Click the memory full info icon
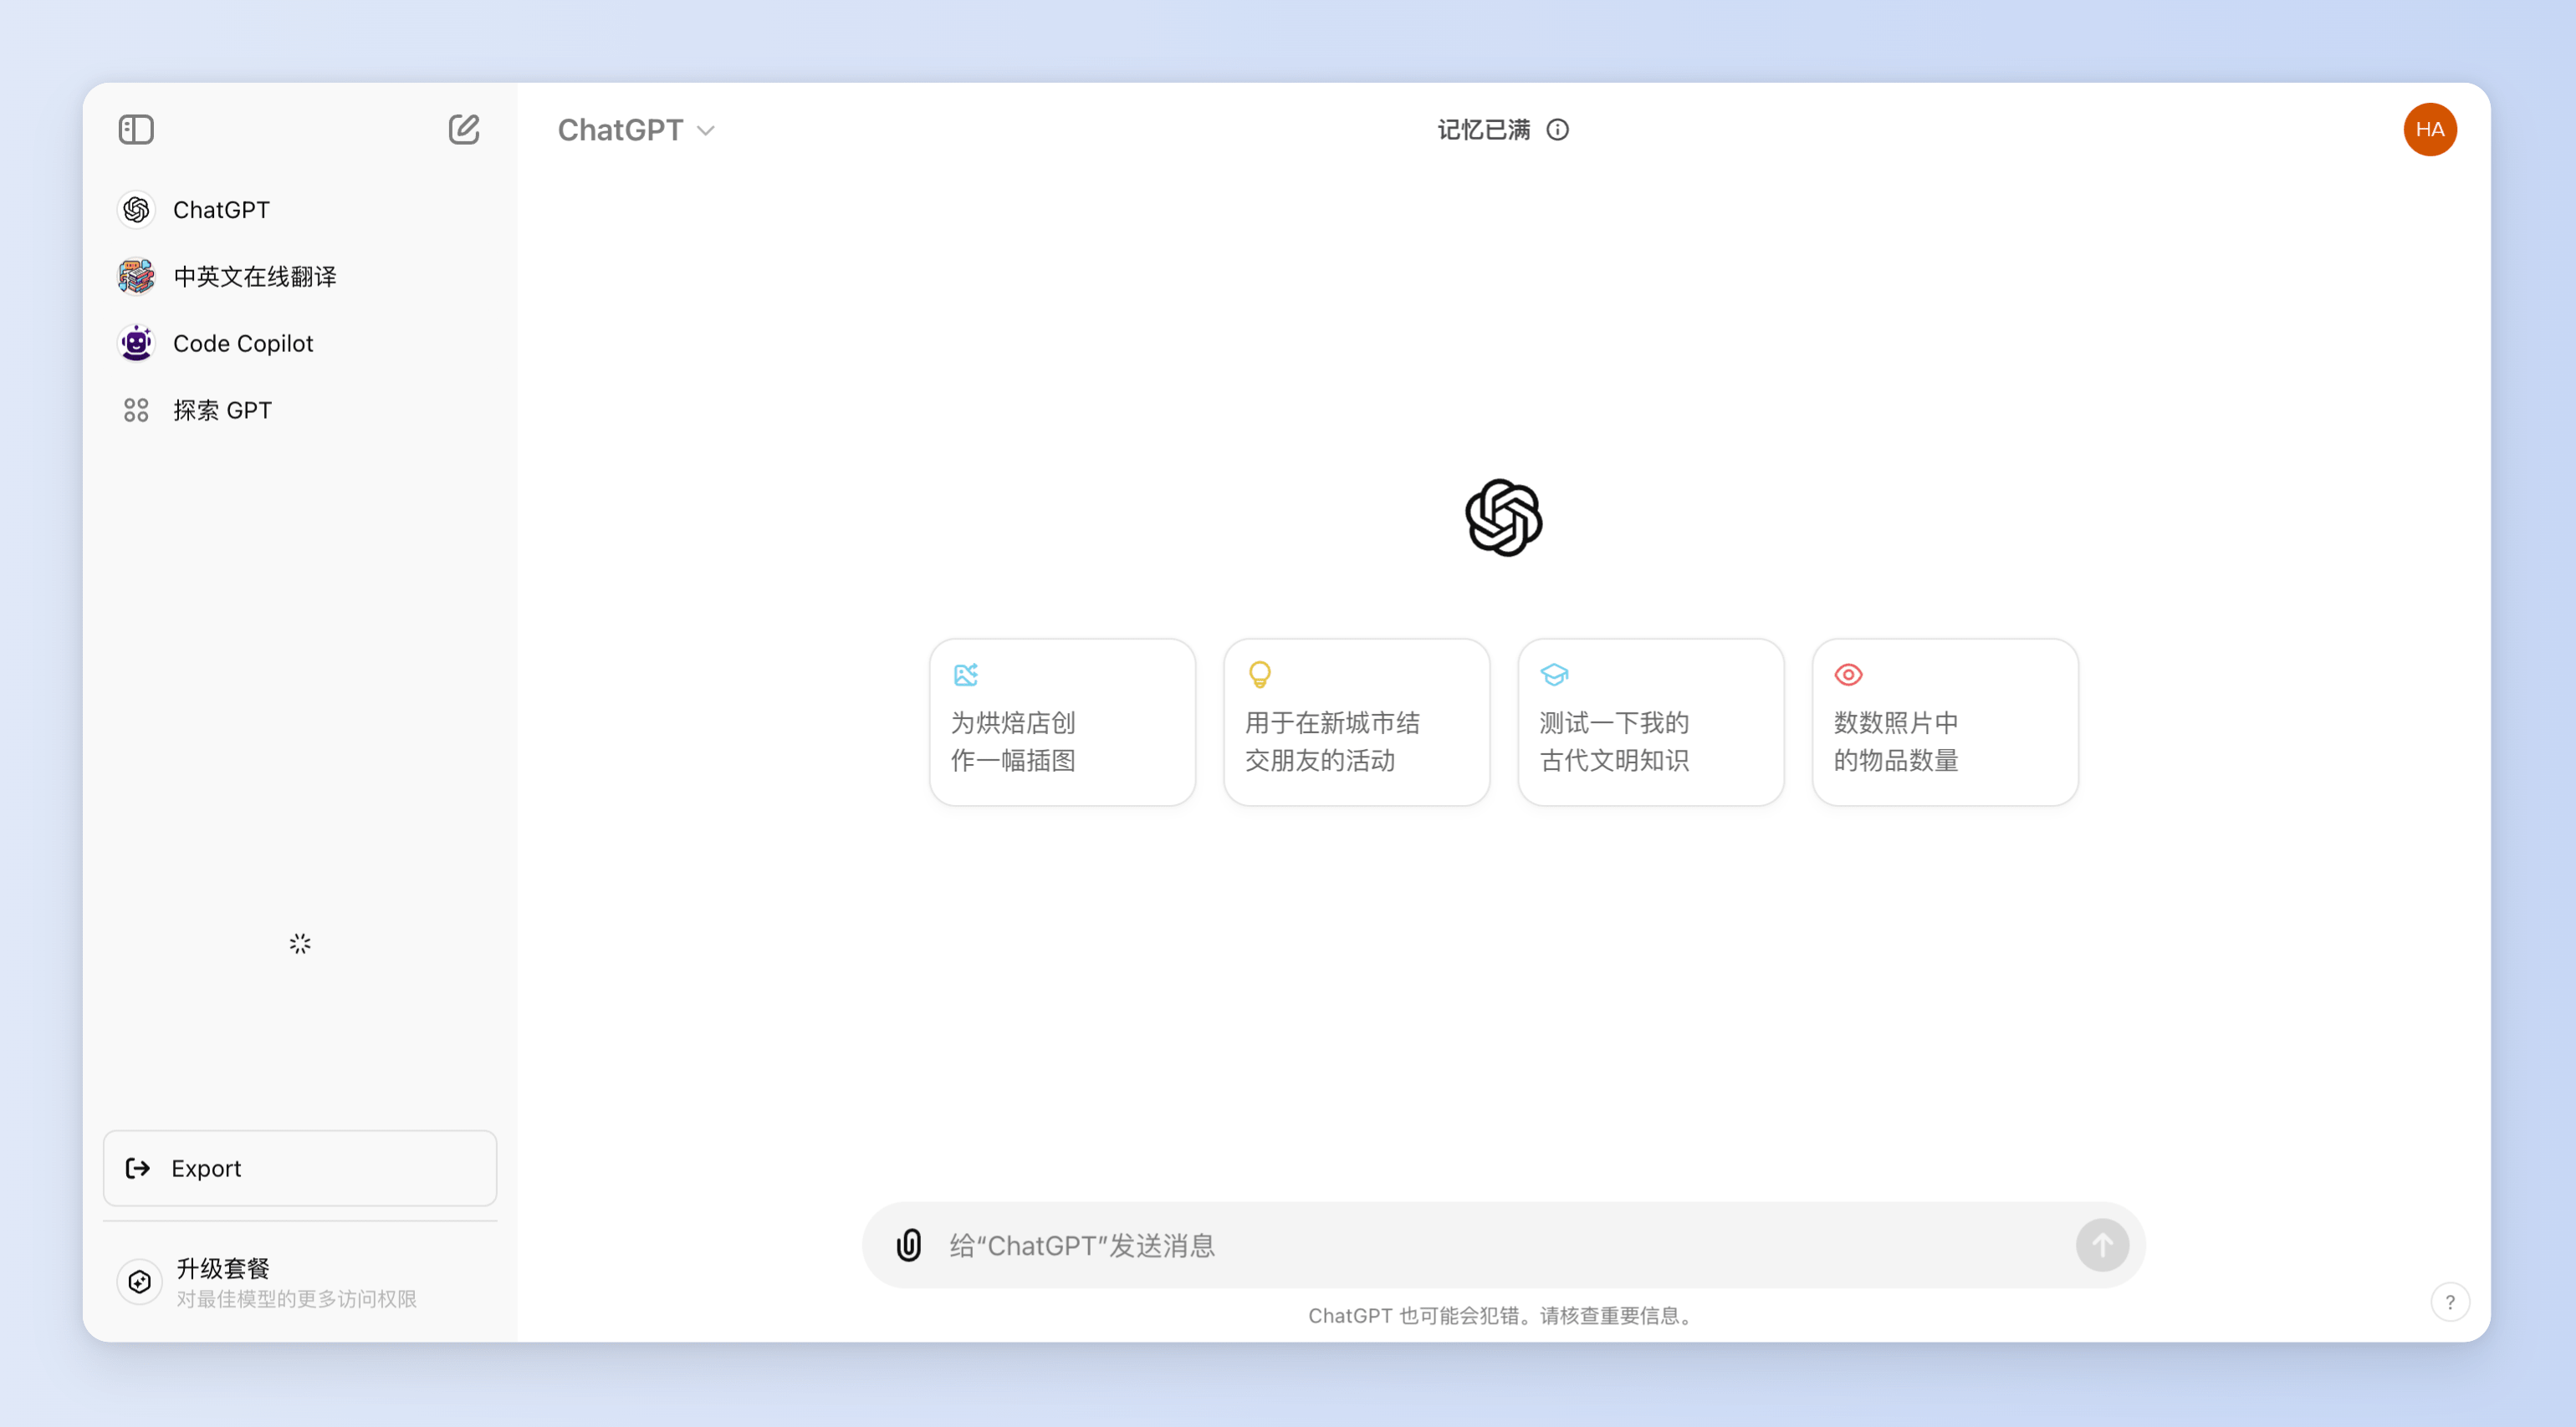The height and width of the screenshot is (1427, 2576). (x=1557, y=130)
